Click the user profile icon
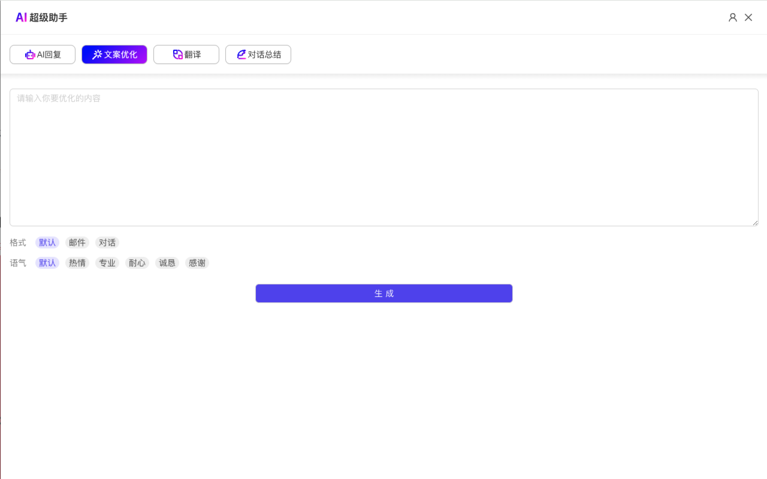The height and width of the screenshot is (479, 767). pos(732,17)
